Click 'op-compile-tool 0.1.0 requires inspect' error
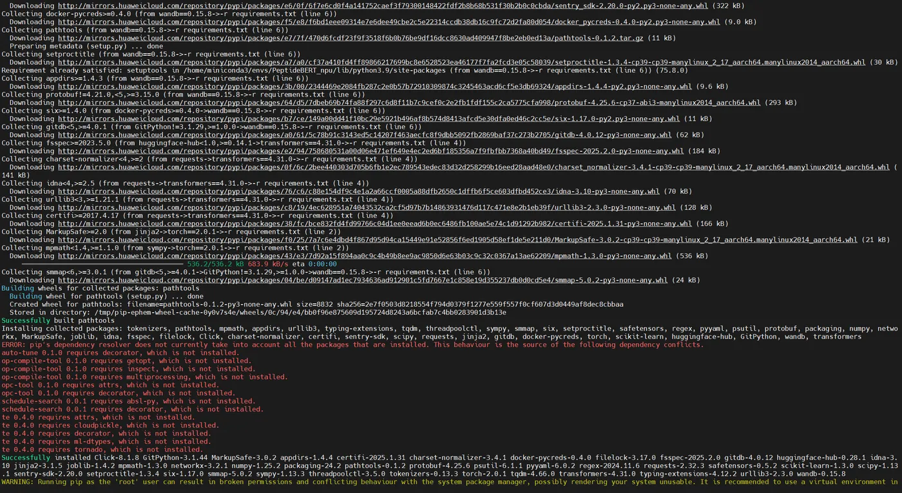The image size is (902, 493). click(x=129, y=369)
